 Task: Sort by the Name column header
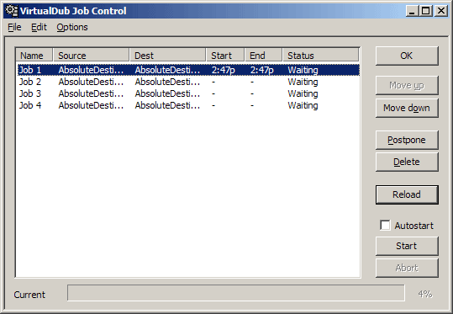pos(34,56)
